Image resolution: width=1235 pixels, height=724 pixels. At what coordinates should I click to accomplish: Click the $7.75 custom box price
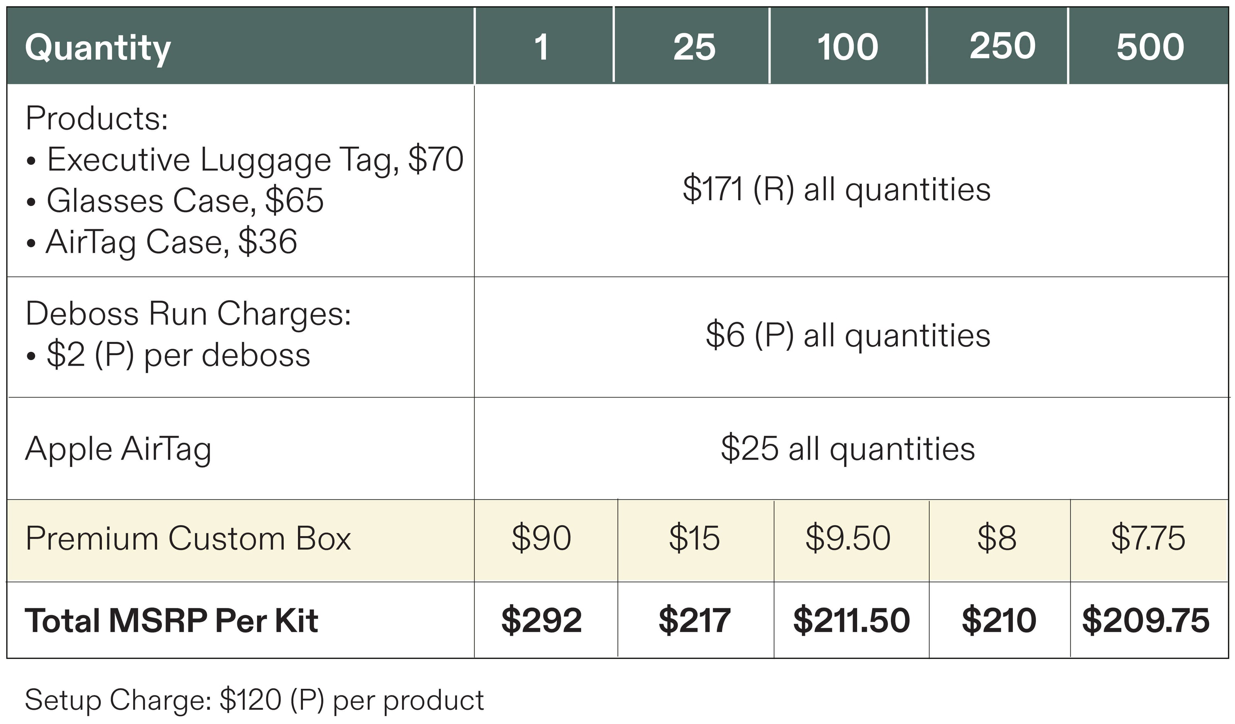pos(1148,538)
